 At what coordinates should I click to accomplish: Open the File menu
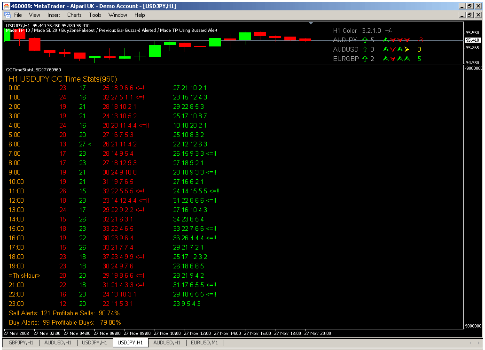(x=18, y=15)
